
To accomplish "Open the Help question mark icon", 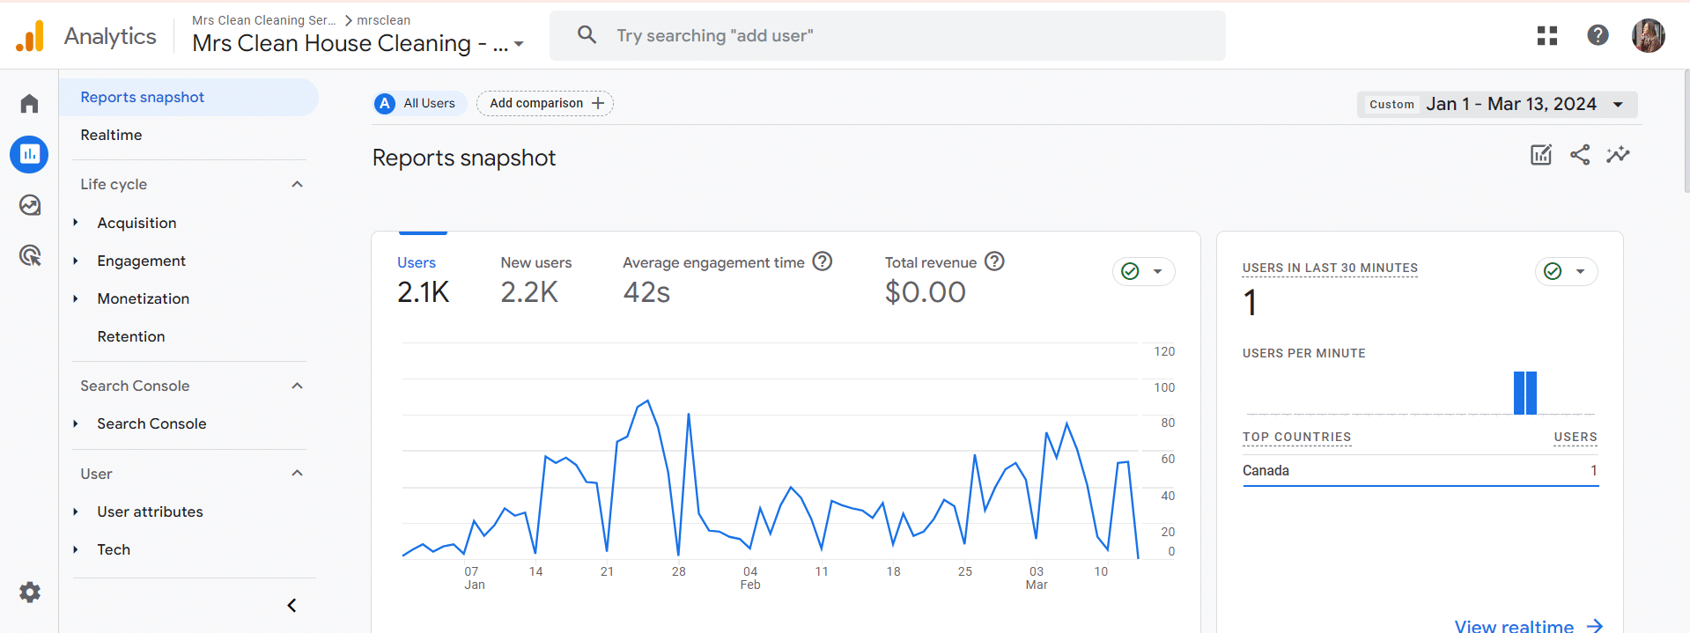I will pos(1598,35).
